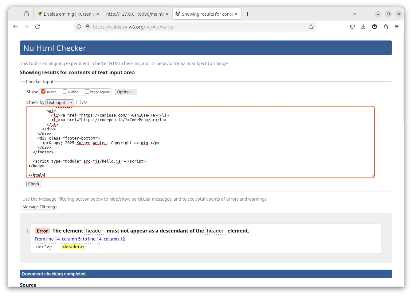The width and height of the screenshot is (412, 296).
Task: Switch to En sida om mig tab
Action: 67,14
